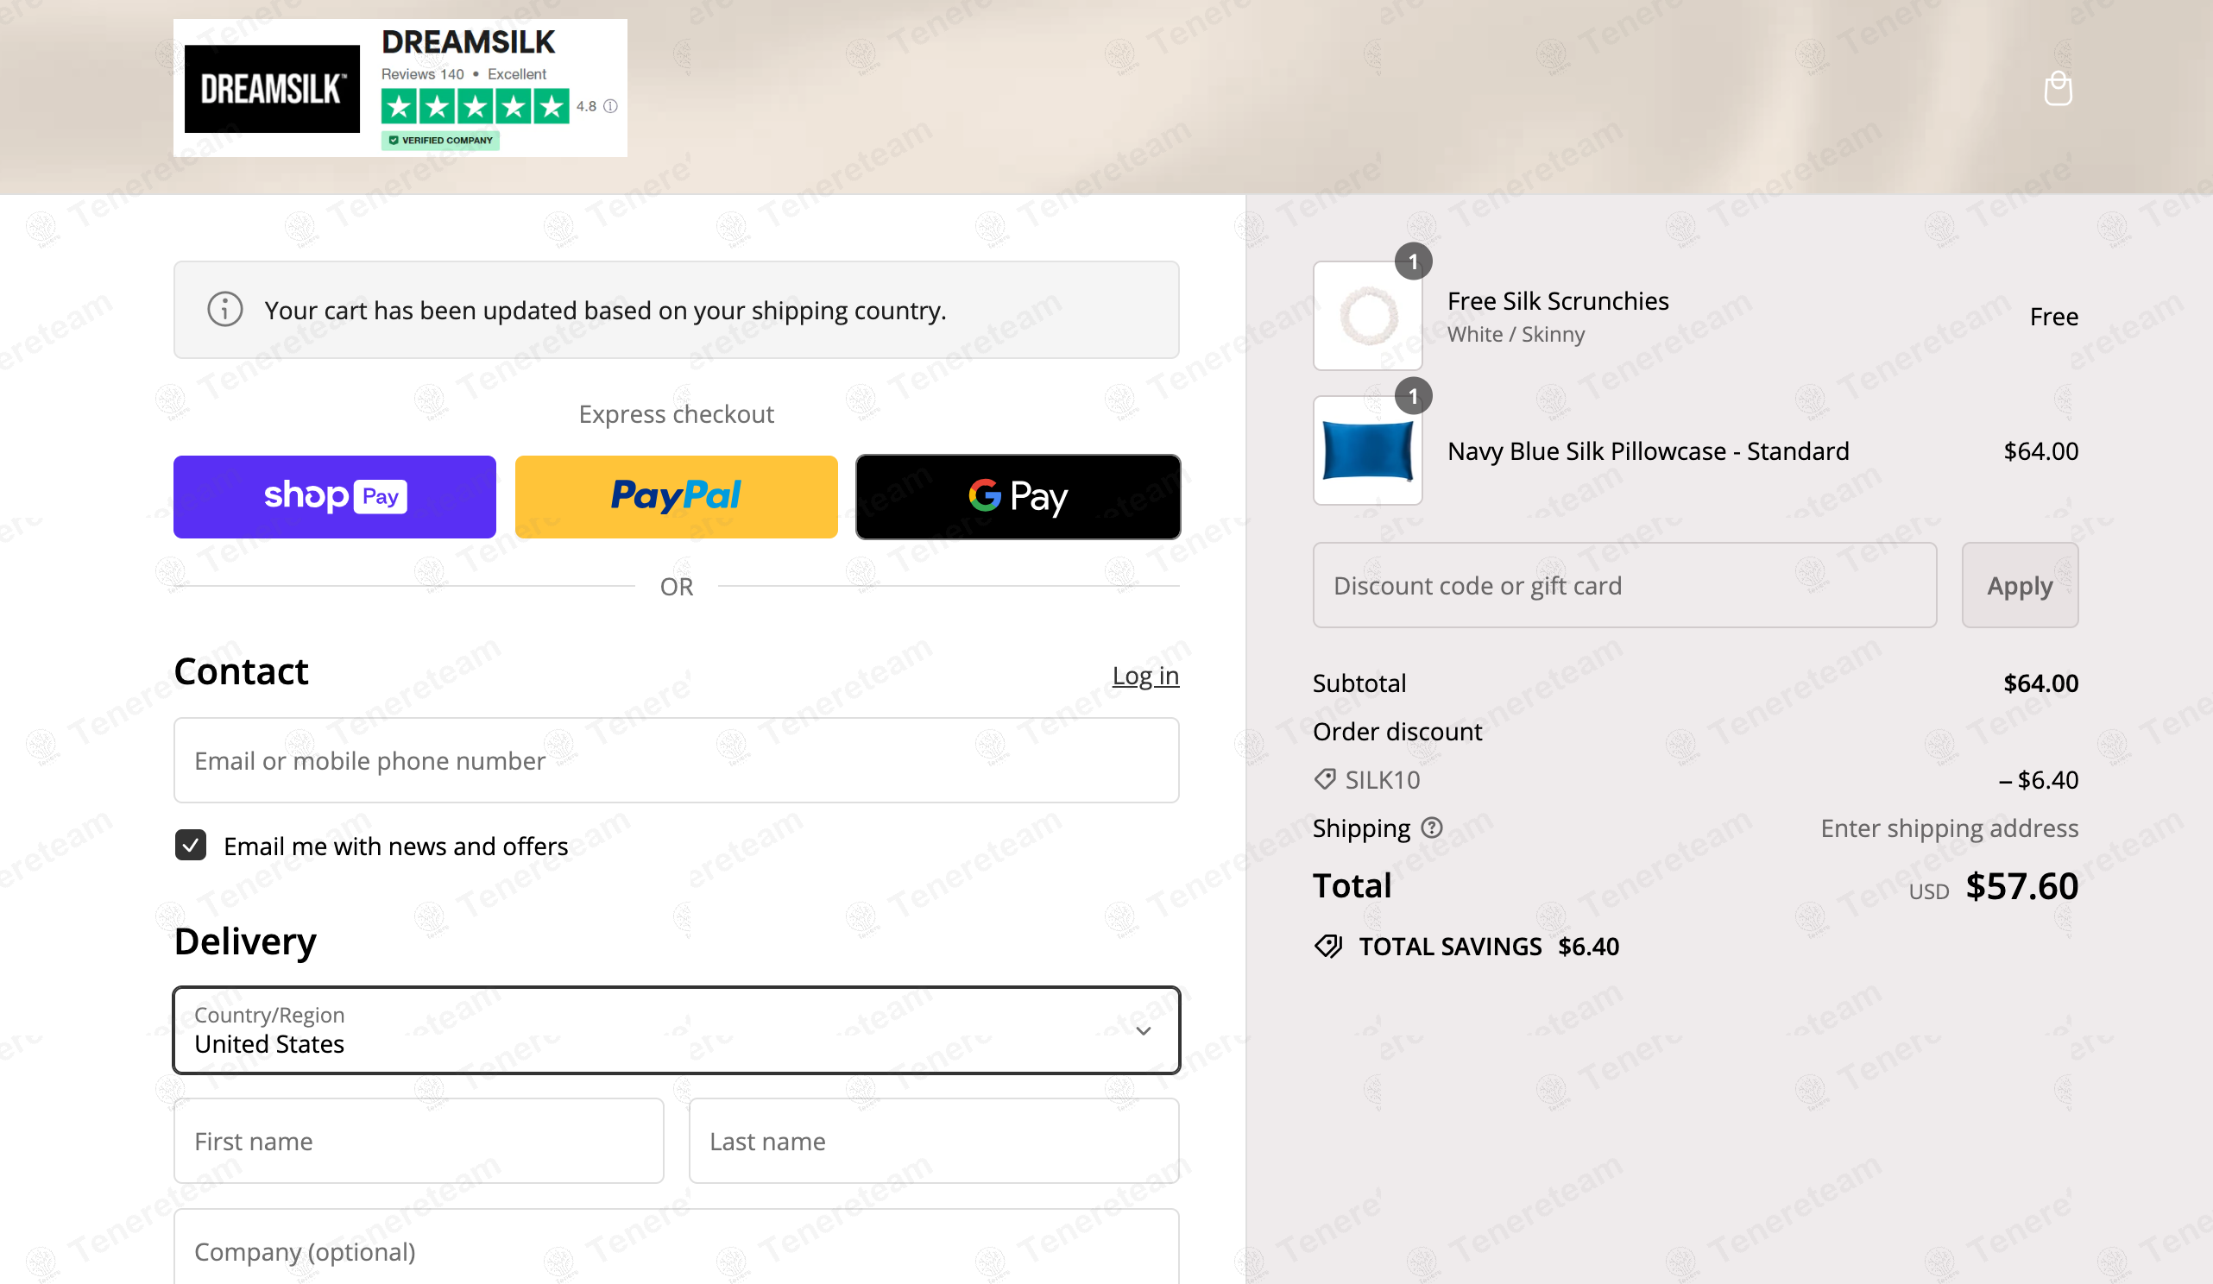The width and height of the screenshot is (2213, 1284).
Task: Follow the Log in link
Action: [x=1145, y=676]
